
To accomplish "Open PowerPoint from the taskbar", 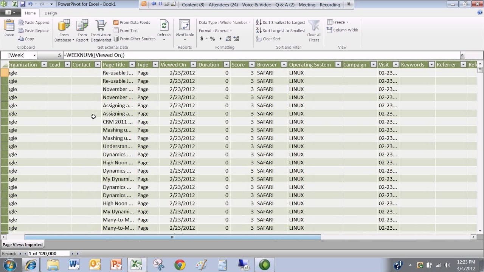I will coord(116,265).
